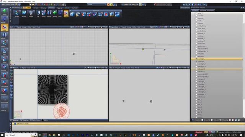Click the Delete icon in Modify toolbar

pos(31,14)
